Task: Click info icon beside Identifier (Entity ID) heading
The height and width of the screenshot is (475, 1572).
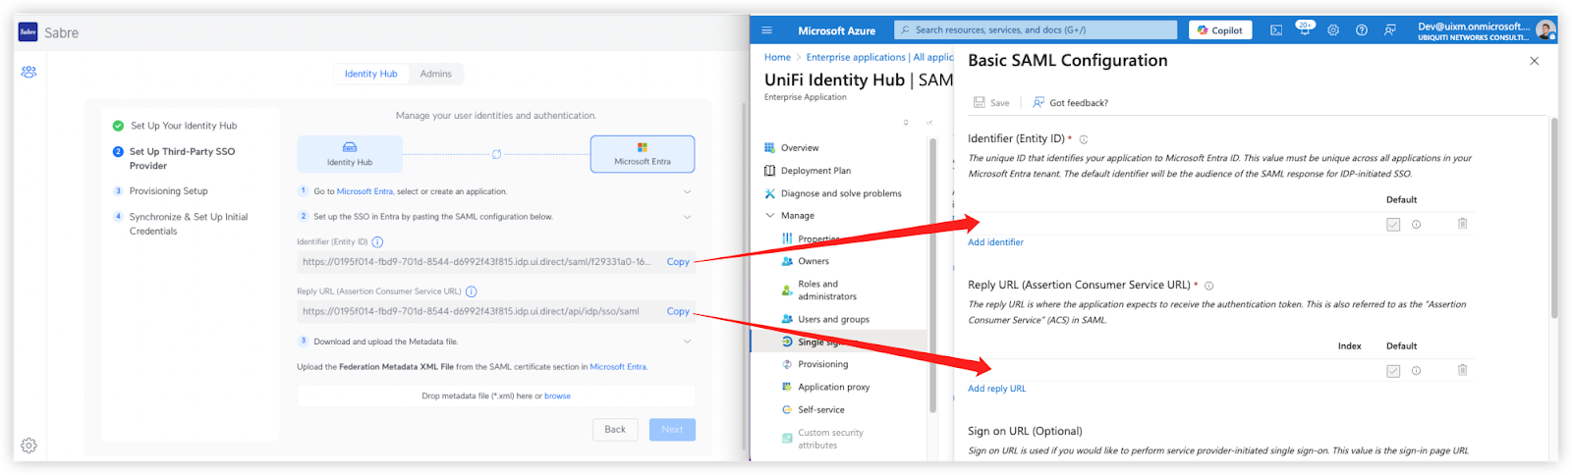Action: 1084,139
